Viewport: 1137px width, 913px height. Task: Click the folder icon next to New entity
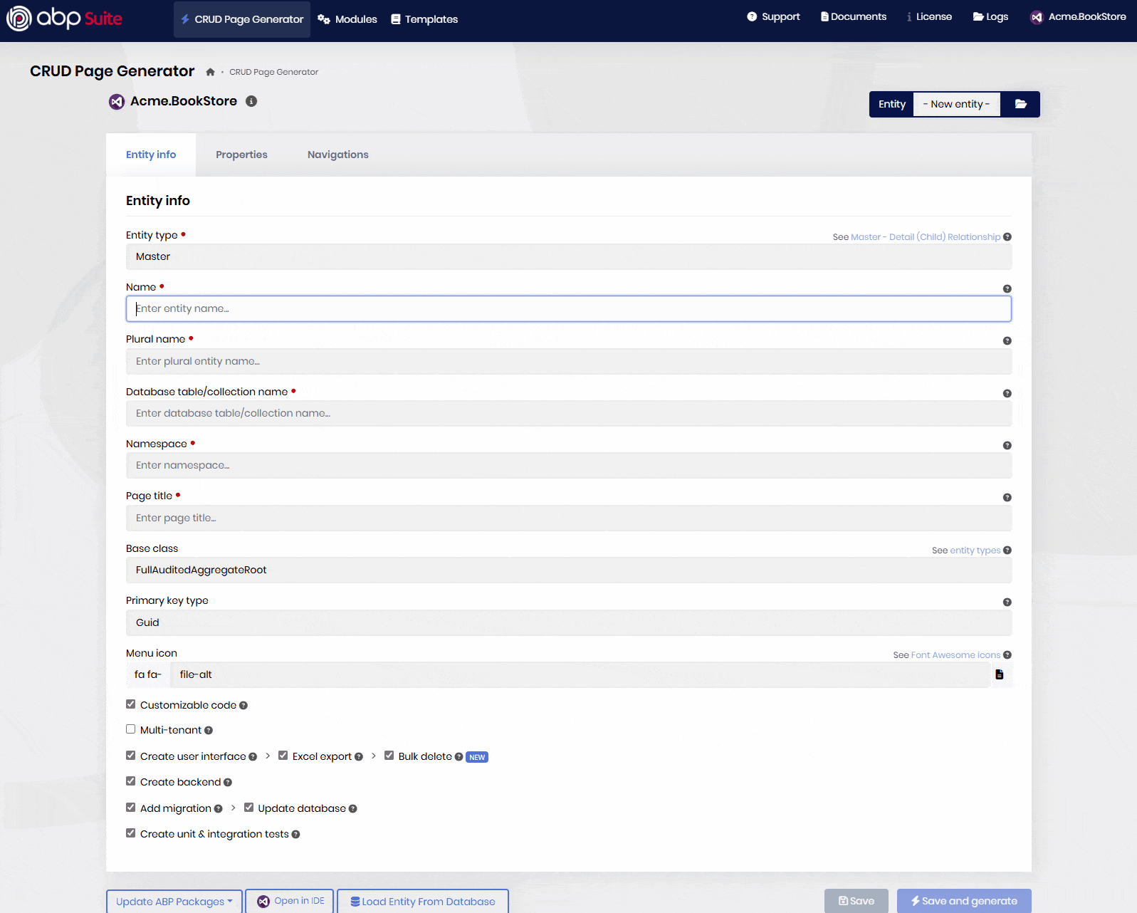point(1020,104)
